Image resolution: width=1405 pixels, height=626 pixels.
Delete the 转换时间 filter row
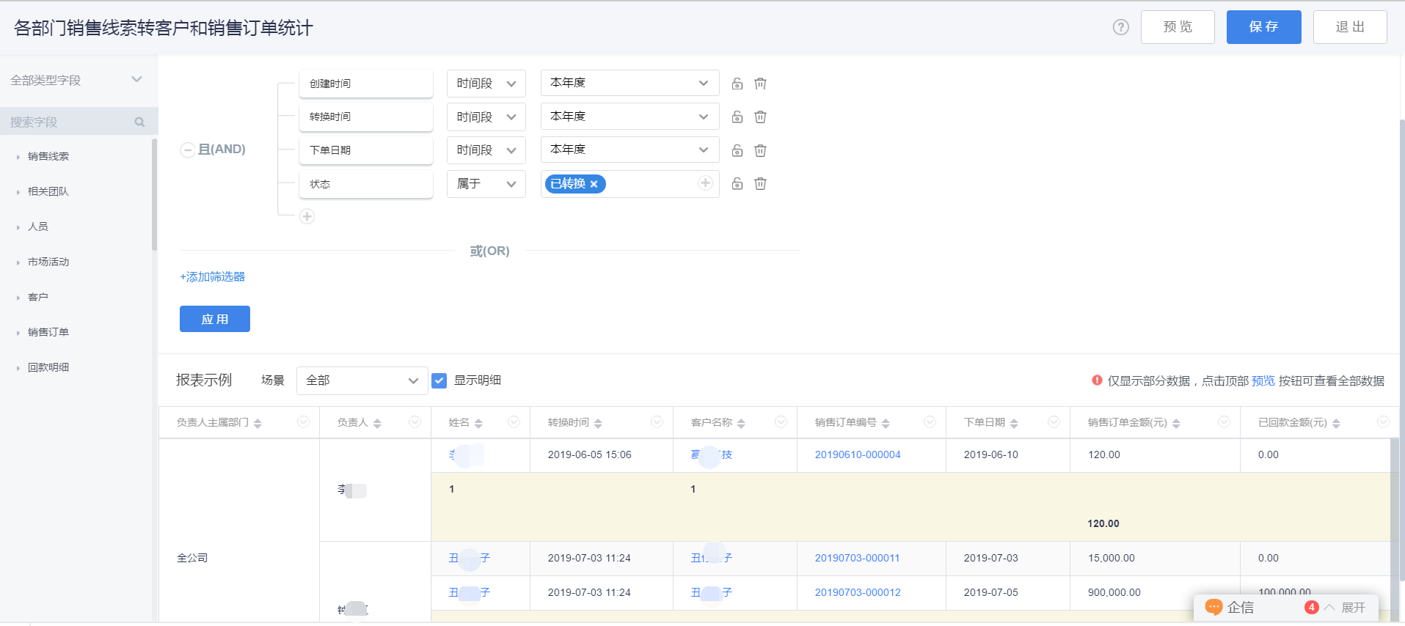coord(760,117)
